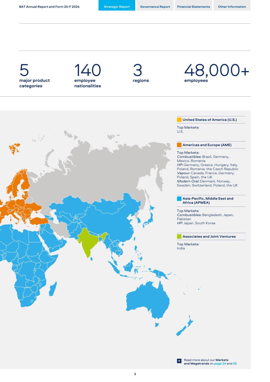Viewport: 270px width, 382px height.
Task: Click the Associates and Joint Ventures heading
Action: pos(209,236)
